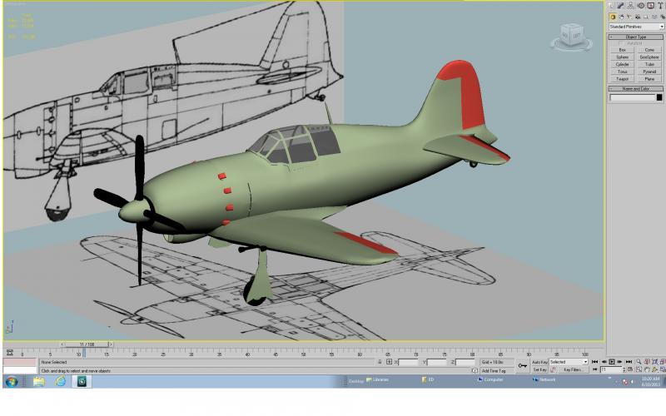Click the Play Animation button
The width and height of the screenshot is (666, 416).
[612, 362]
